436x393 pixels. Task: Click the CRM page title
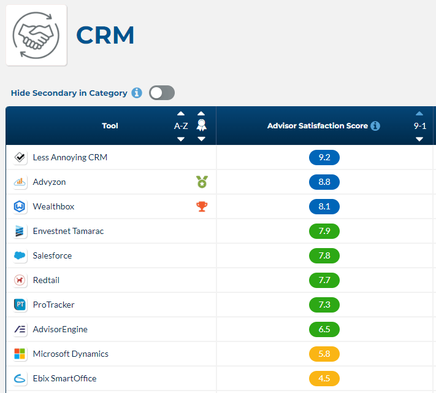coord(105,36)
